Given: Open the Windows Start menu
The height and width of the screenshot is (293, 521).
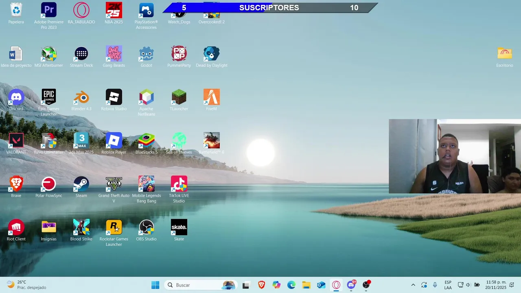Looking at the screenshot, I should 155,285.
